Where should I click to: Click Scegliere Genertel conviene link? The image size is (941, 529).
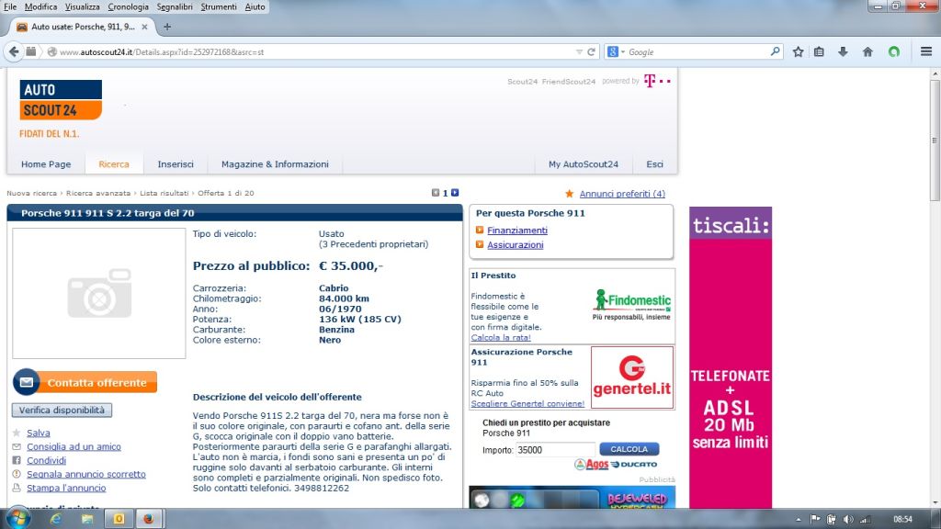pos(527,404)
